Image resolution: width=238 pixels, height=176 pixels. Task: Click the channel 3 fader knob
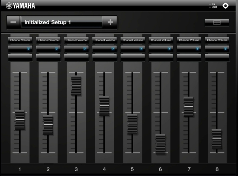pos(76,85)
